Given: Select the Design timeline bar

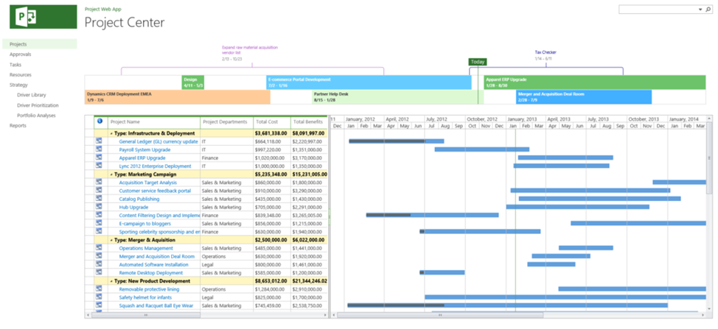Looking at the screenshot, I should click(x=193, y=82).
